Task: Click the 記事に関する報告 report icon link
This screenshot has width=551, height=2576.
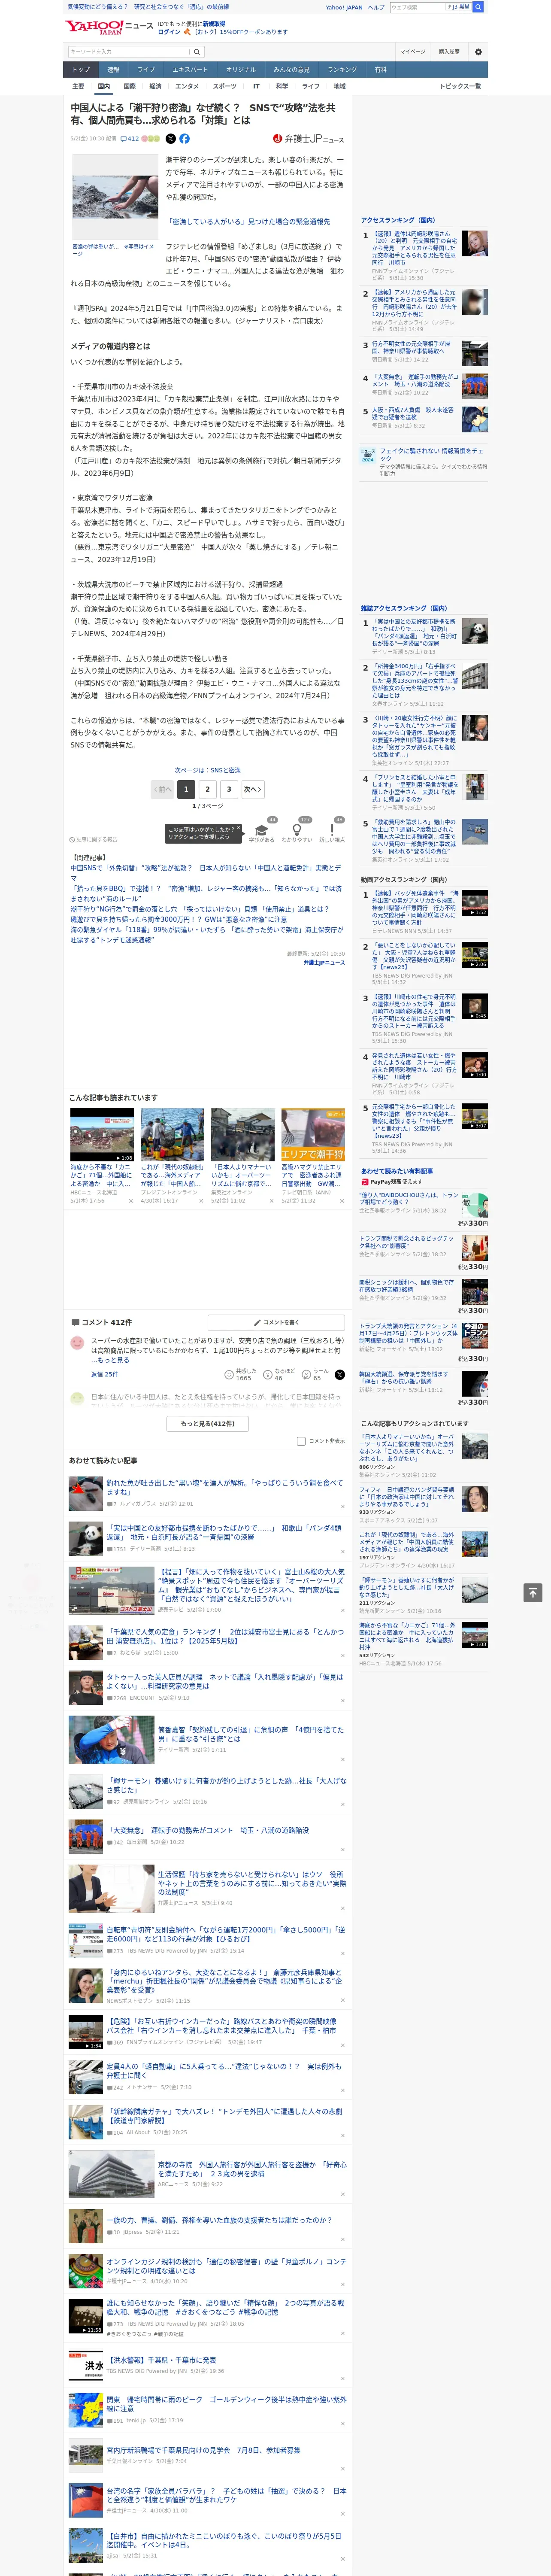Action: point(93,840)
